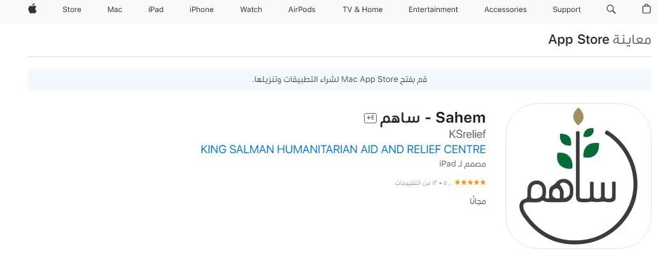Click the Mac App Store banner message
658x265 pixels.
pyautogui.click(x=339, y=80)
